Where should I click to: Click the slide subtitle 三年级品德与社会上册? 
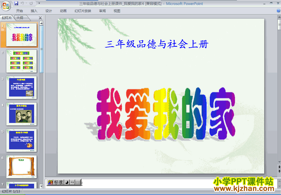[x=157, y=44]
